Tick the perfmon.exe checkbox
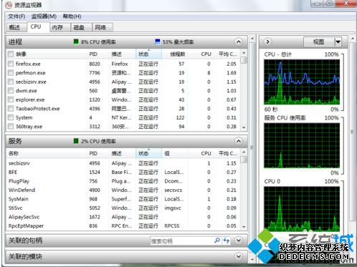Viewport: 357px width, 267px height. click(11, 73)
